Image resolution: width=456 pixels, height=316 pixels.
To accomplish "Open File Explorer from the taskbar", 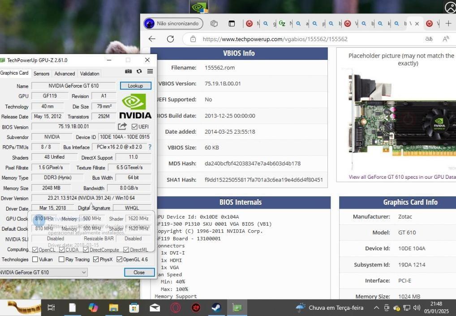I will tap(113, 308).
